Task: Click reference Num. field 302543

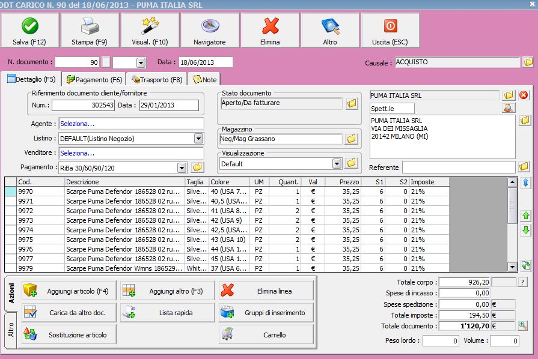Action: click(x=83, y=105)
